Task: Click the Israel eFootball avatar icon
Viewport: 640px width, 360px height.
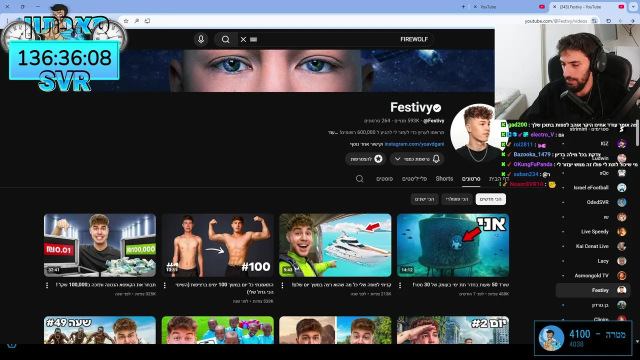Action: tap(621, 187)
